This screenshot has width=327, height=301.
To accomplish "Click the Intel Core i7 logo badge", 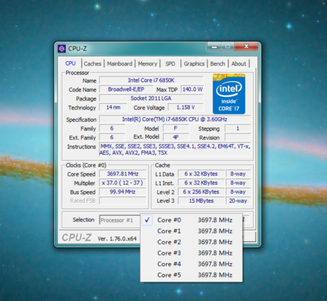I will click(x=229, y=93).
